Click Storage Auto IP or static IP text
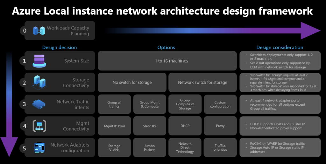Viewport: 326px width, 164px height. click(x=277, y=149)
